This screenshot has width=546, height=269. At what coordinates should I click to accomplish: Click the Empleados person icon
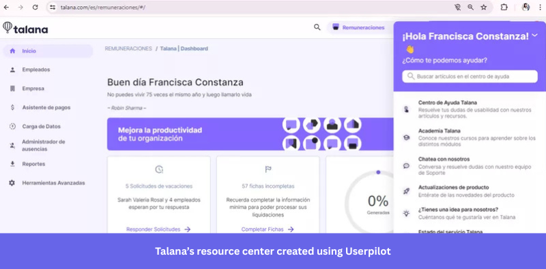click(x=12, y=69)
